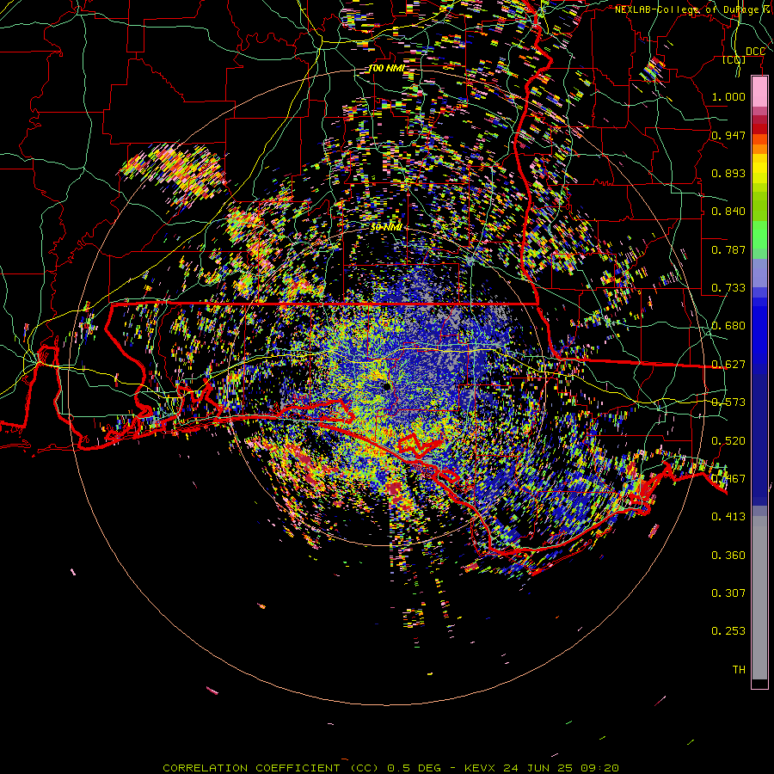Pick the gray segment of the color bar

759,598
